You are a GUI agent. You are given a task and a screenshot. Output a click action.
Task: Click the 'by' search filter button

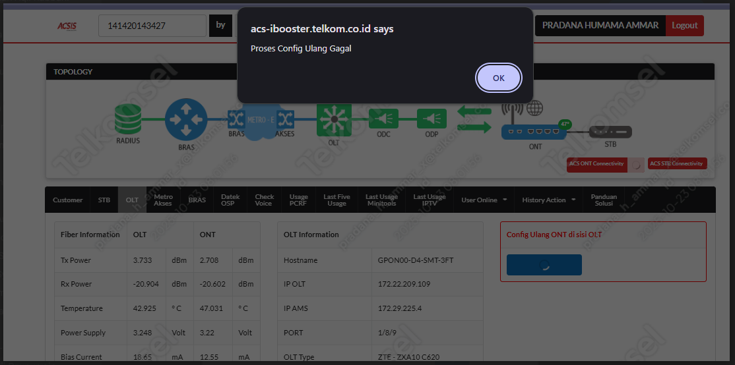221,26
